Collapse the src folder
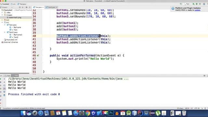The image size is (208, 117). pos(2,22)
